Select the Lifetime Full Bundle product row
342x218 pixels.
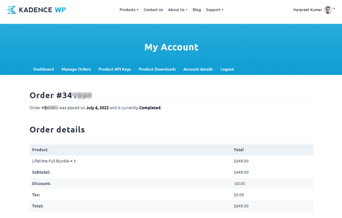(171, 161)
